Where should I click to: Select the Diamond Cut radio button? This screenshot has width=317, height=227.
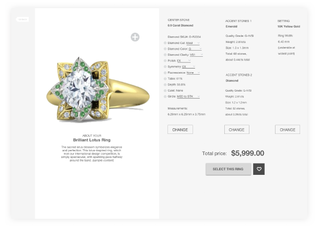165,43
